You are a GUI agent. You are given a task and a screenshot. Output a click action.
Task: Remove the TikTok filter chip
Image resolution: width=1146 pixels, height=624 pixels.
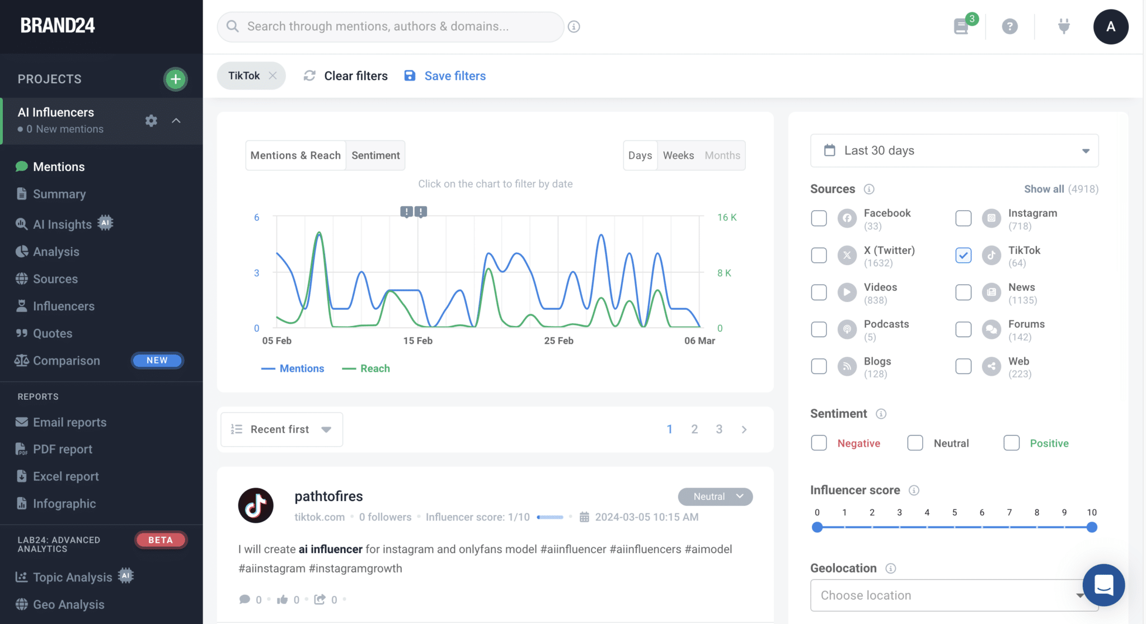pos(273,75)
